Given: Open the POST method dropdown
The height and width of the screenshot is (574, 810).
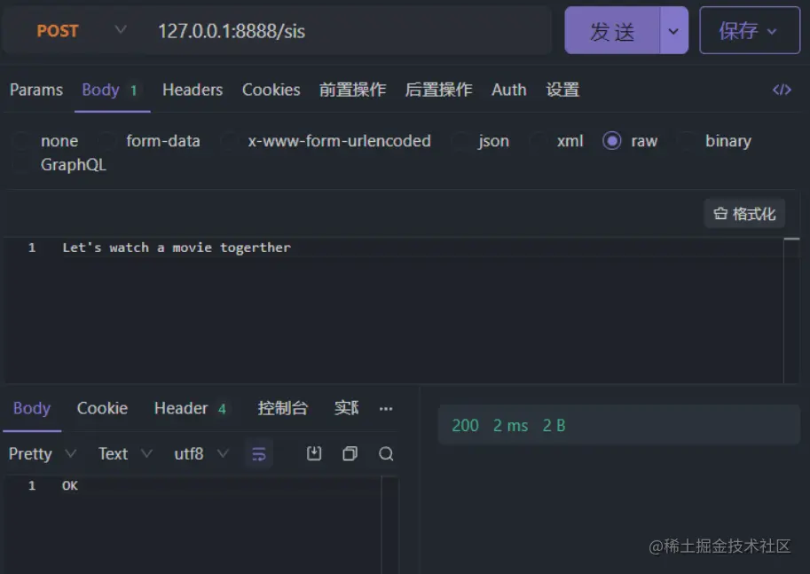Looking at the screenshot, I should [82, 31].
